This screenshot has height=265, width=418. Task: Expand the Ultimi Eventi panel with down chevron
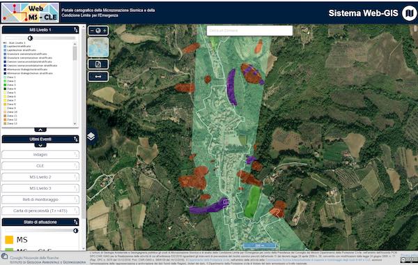[40, 146]
